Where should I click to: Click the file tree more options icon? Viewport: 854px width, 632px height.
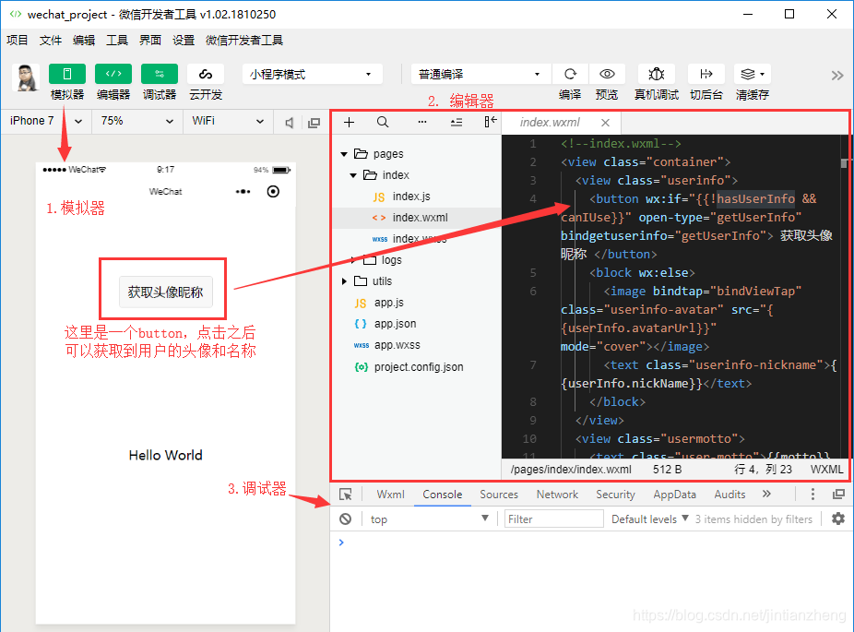tap(422, 122)
